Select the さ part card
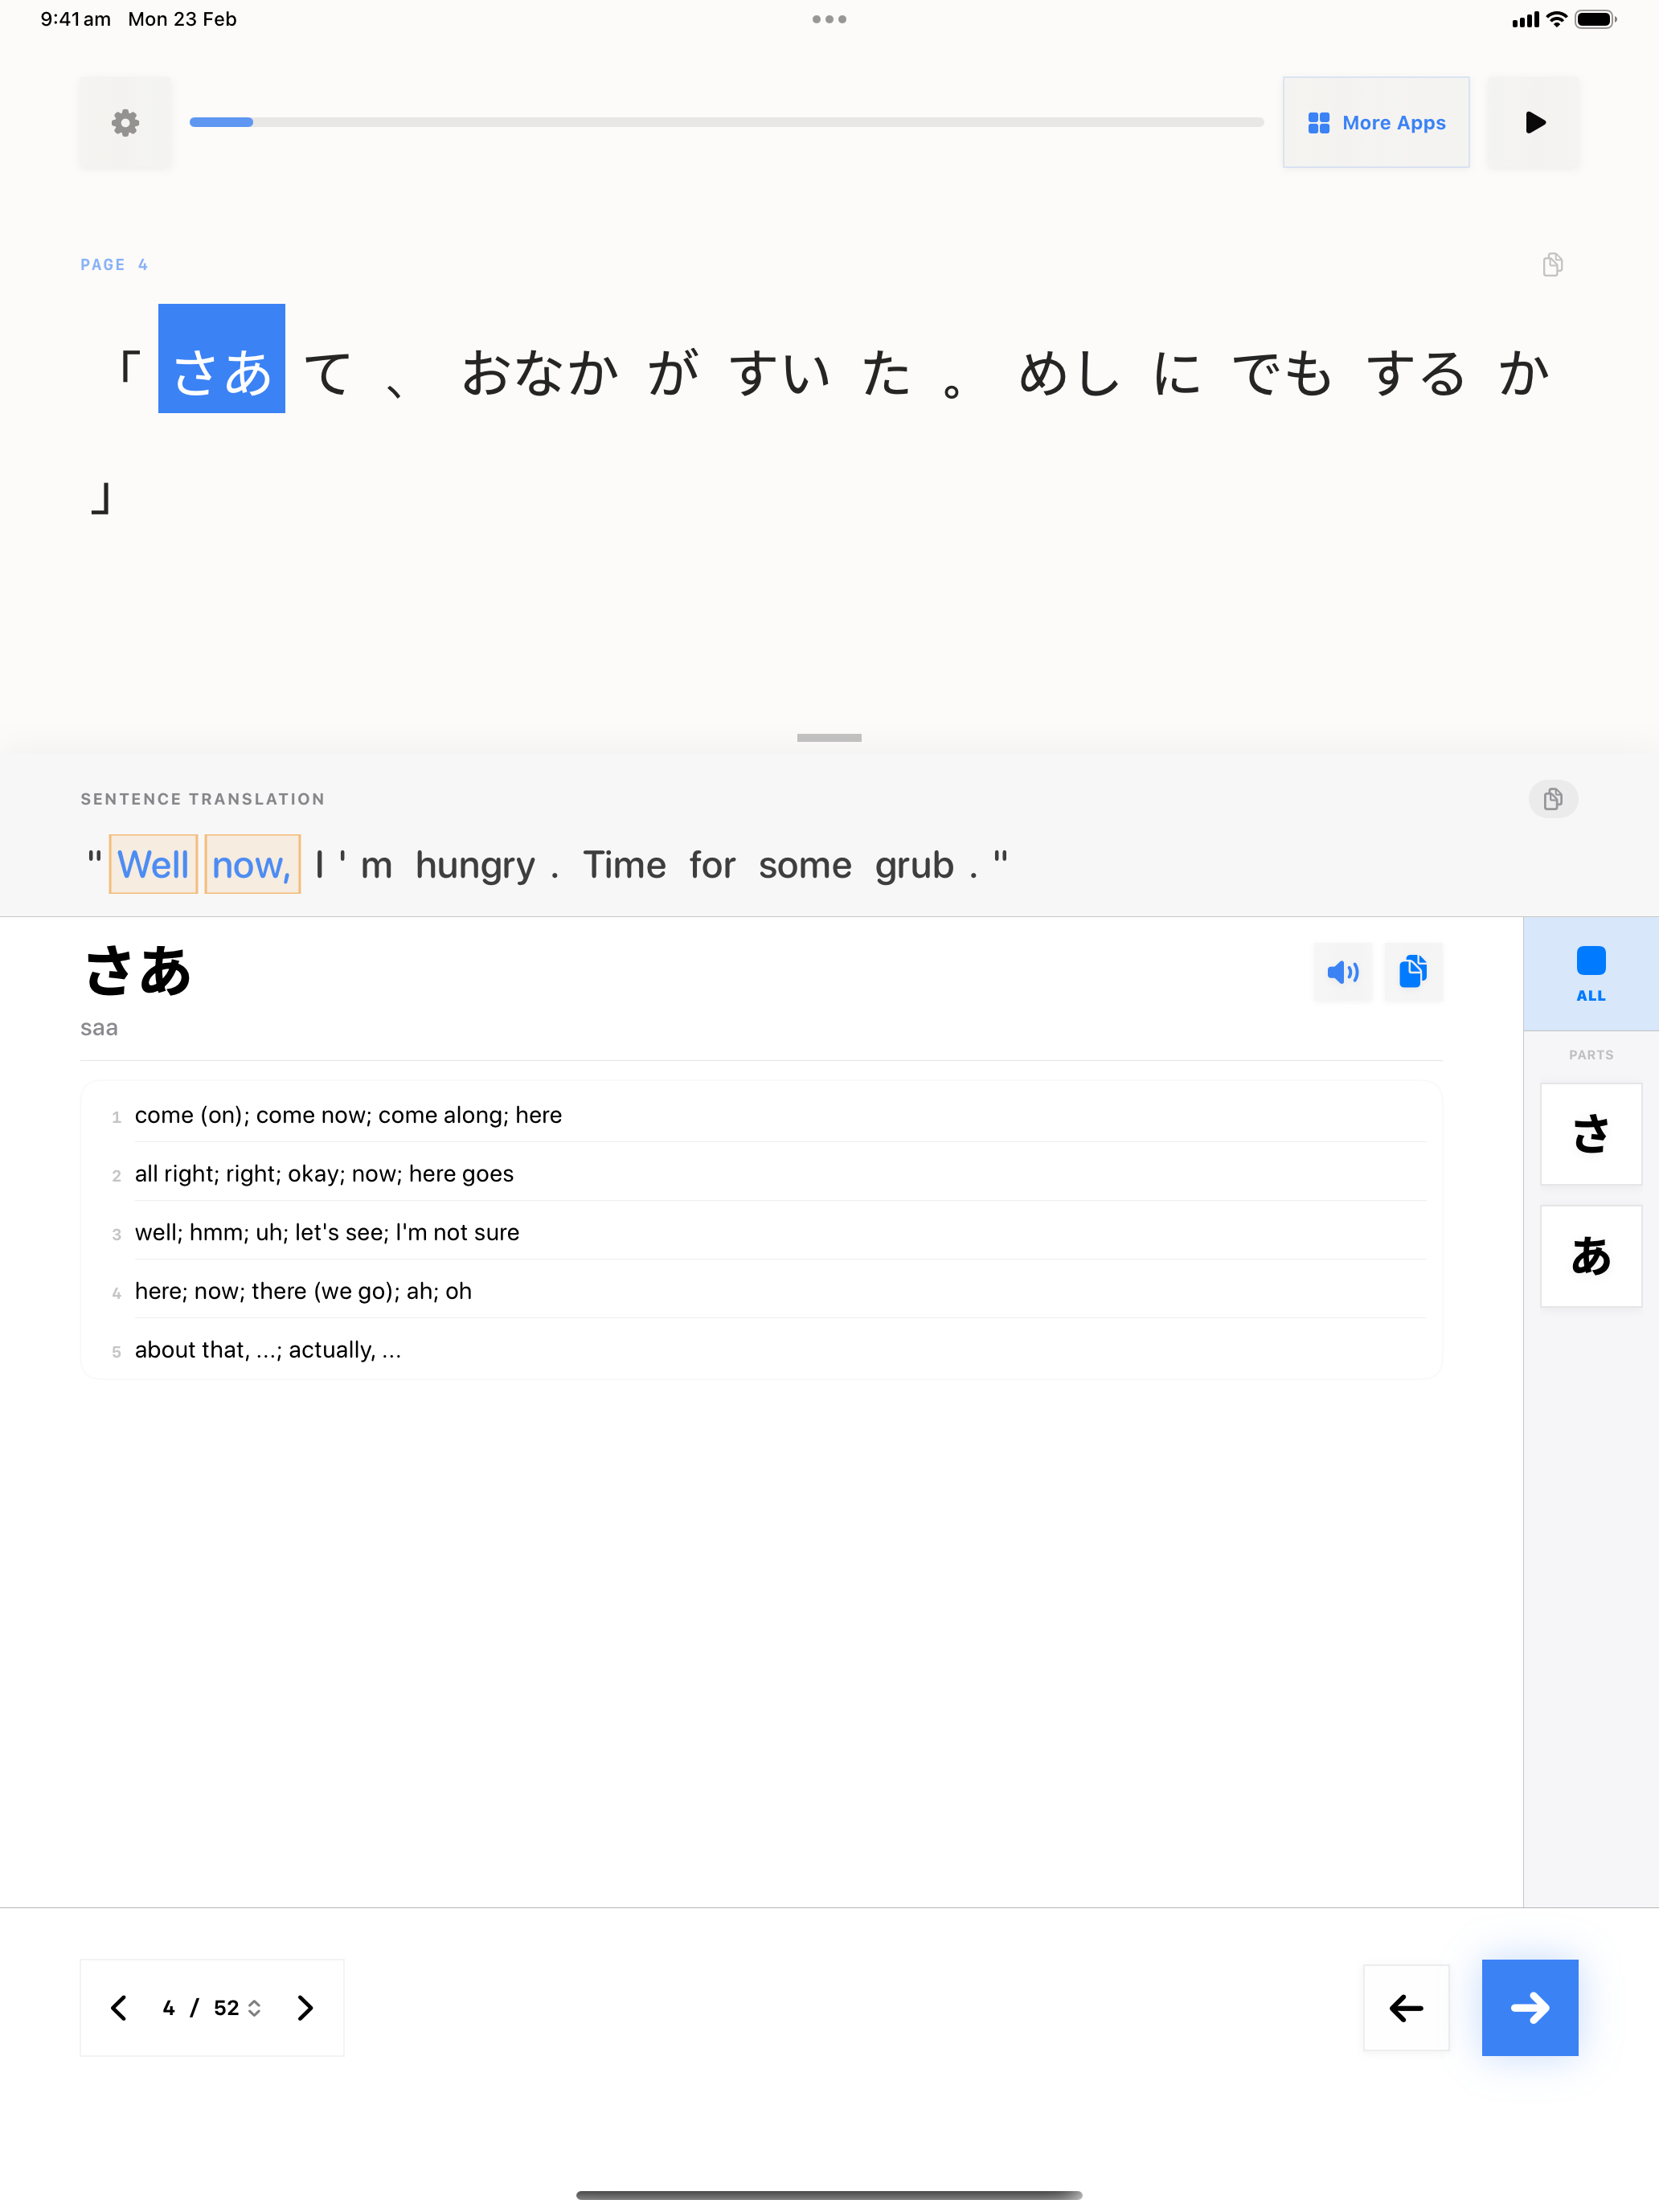Image resolution: width=1659 pixels, height=2212 pixels. coord(1590,1134)
